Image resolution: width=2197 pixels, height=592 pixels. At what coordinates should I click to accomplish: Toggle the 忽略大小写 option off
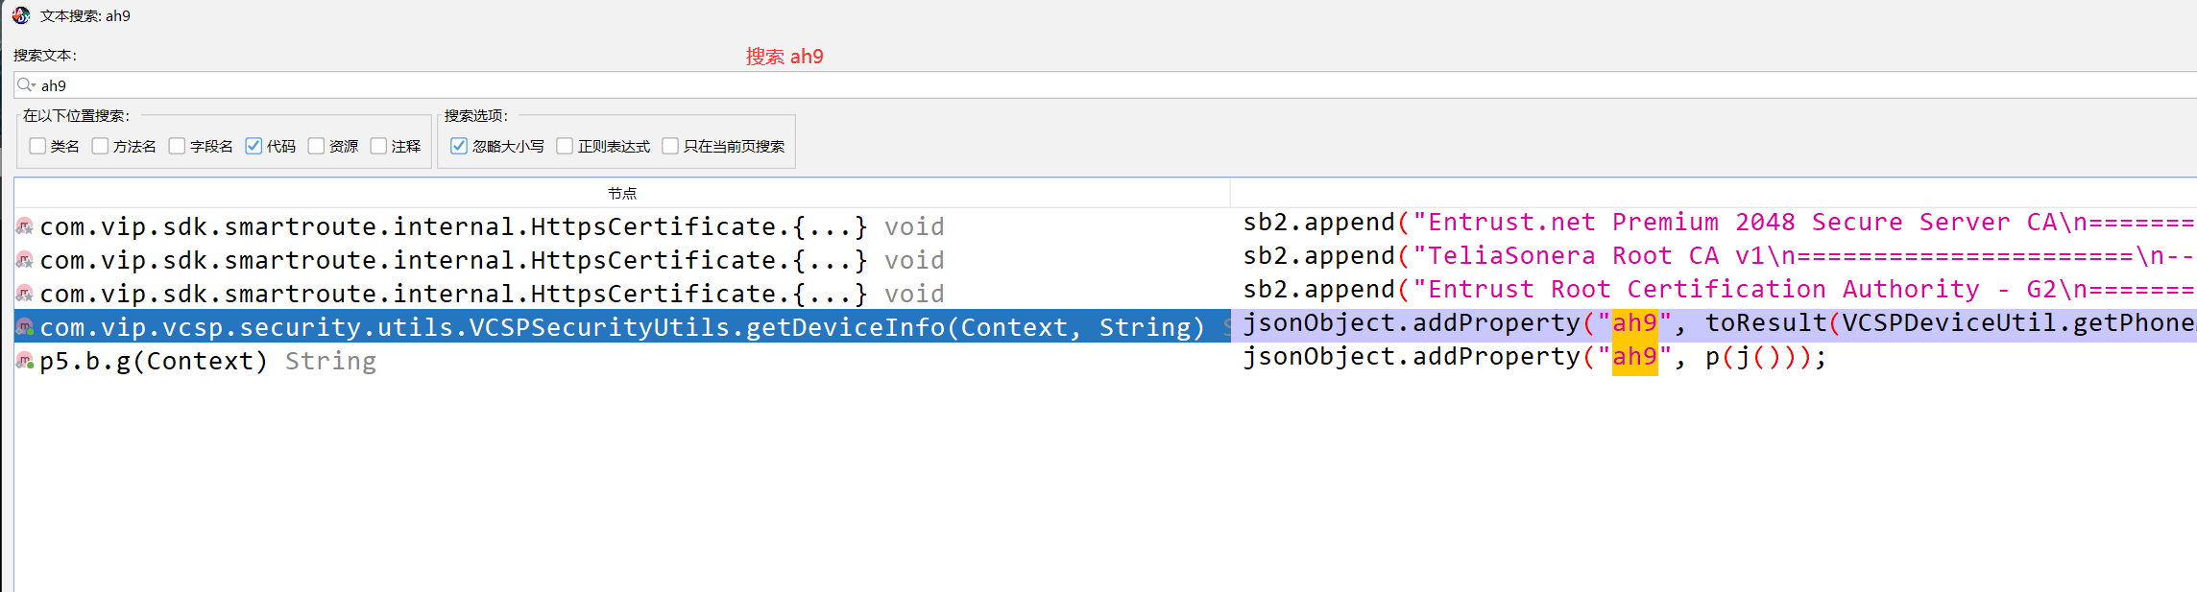point(459,146)
